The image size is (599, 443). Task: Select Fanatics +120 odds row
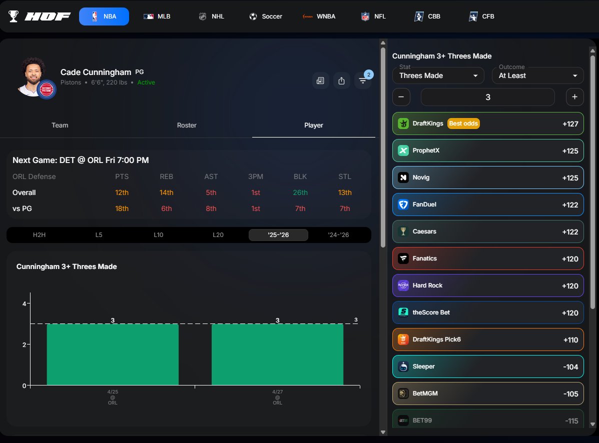(488, 258)
